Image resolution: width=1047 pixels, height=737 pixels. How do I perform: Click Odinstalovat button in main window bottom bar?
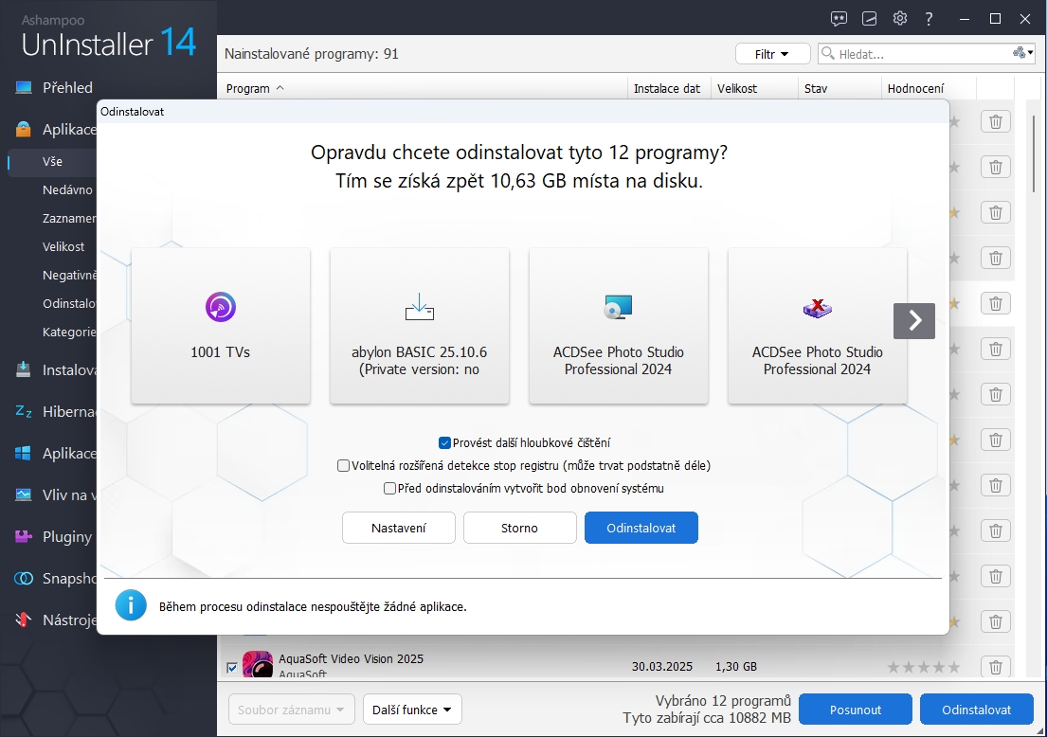coord(976,710)
